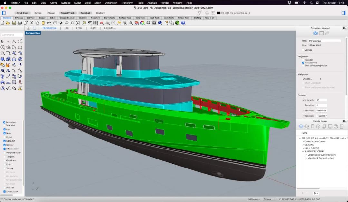Expand the HULL & DECK layer
Viewport: 348px width, 202px height.
click(303, 148)
